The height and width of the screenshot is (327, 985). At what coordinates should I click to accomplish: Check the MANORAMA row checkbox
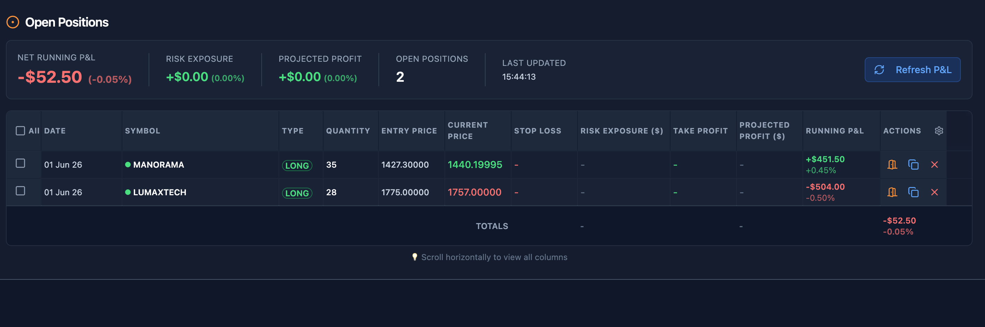coord(20,163)
